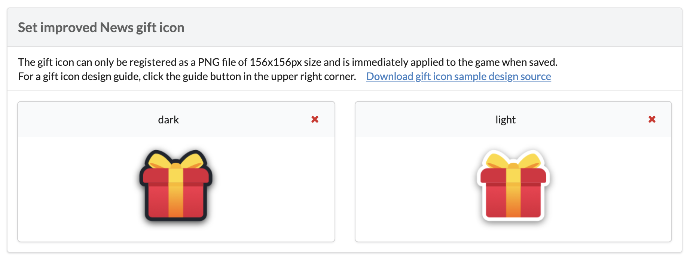
Task: Click the Set improved News gift icon heading
Action: pos(101,27)
